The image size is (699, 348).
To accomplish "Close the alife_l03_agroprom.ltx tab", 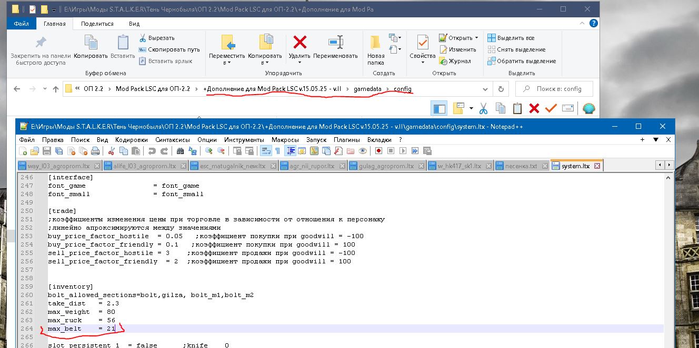I will click(x=183, y=166).
